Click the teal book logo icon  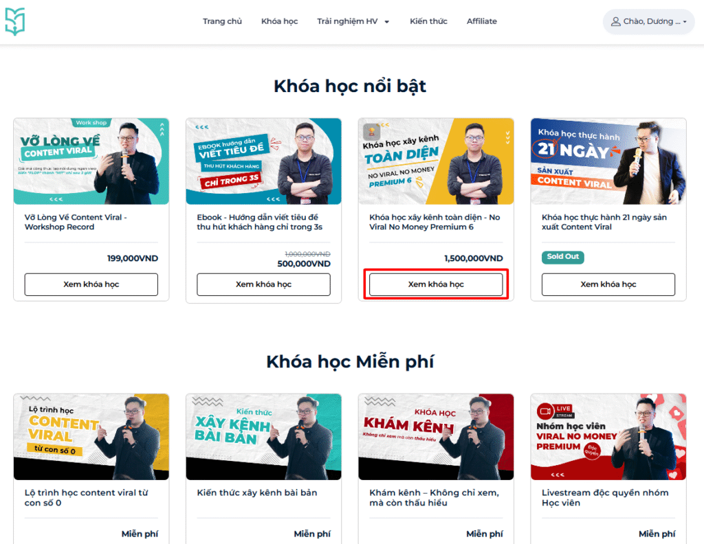point(15,21)
